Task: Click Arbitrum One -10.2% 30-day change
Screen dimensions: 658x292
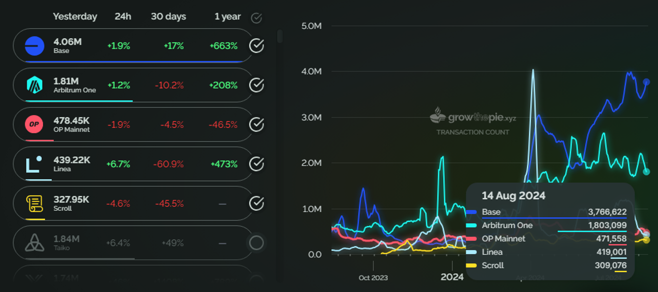Action: tap(169, 85)
